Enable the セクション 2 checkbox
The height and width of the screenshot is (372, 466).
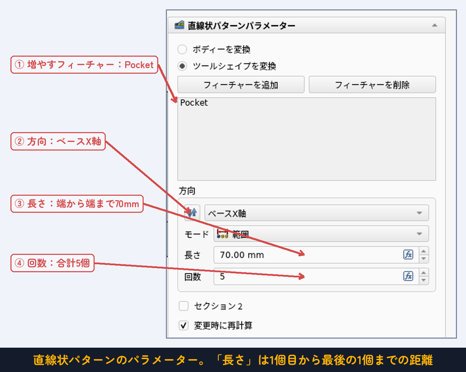tap(183, 306)
